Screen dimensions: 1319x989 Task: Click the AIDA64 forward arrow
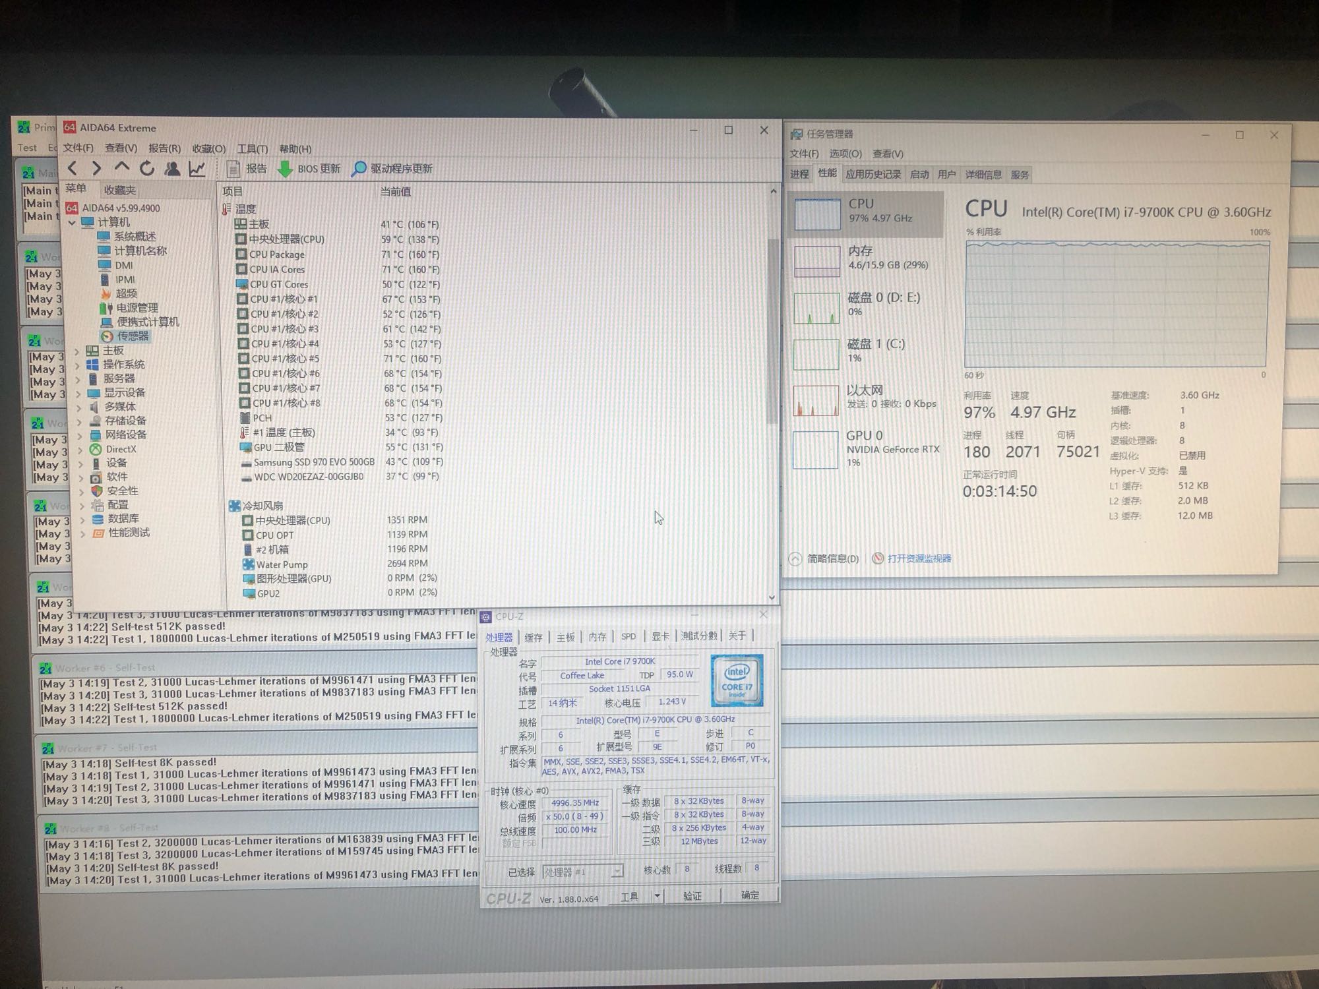[97, 169]
